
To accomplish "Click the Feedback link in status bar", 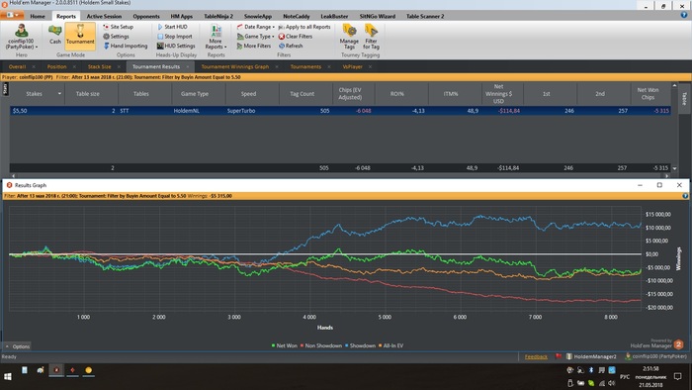I will click(536, 356).
